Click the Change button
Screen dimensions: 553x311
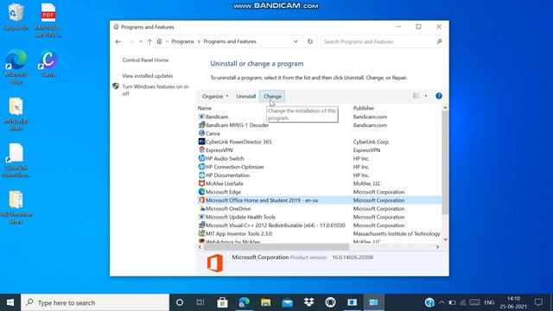coord(272,96)
